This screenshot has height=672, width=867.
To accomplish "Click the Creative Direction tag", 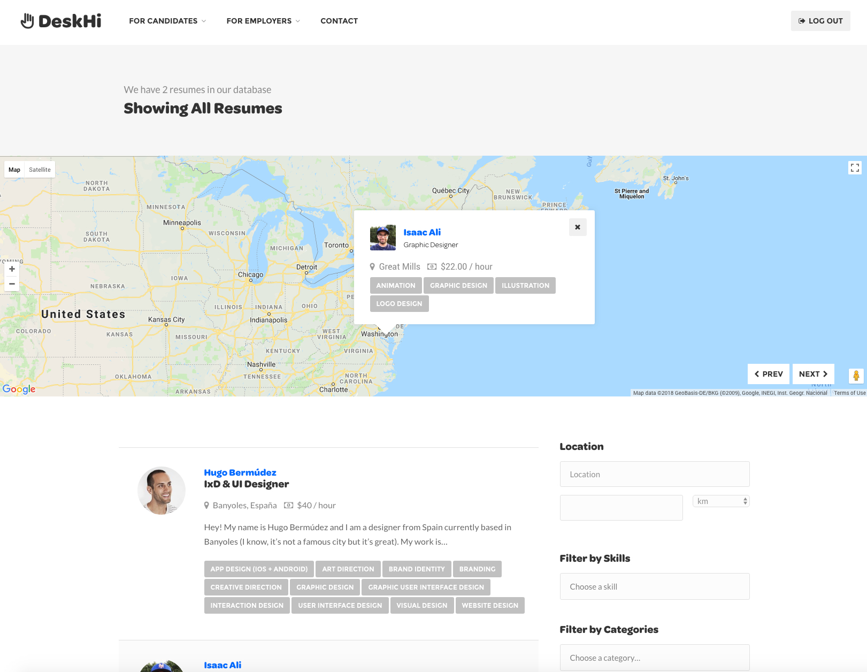I will pyautogui.click(x=246, y=587).
